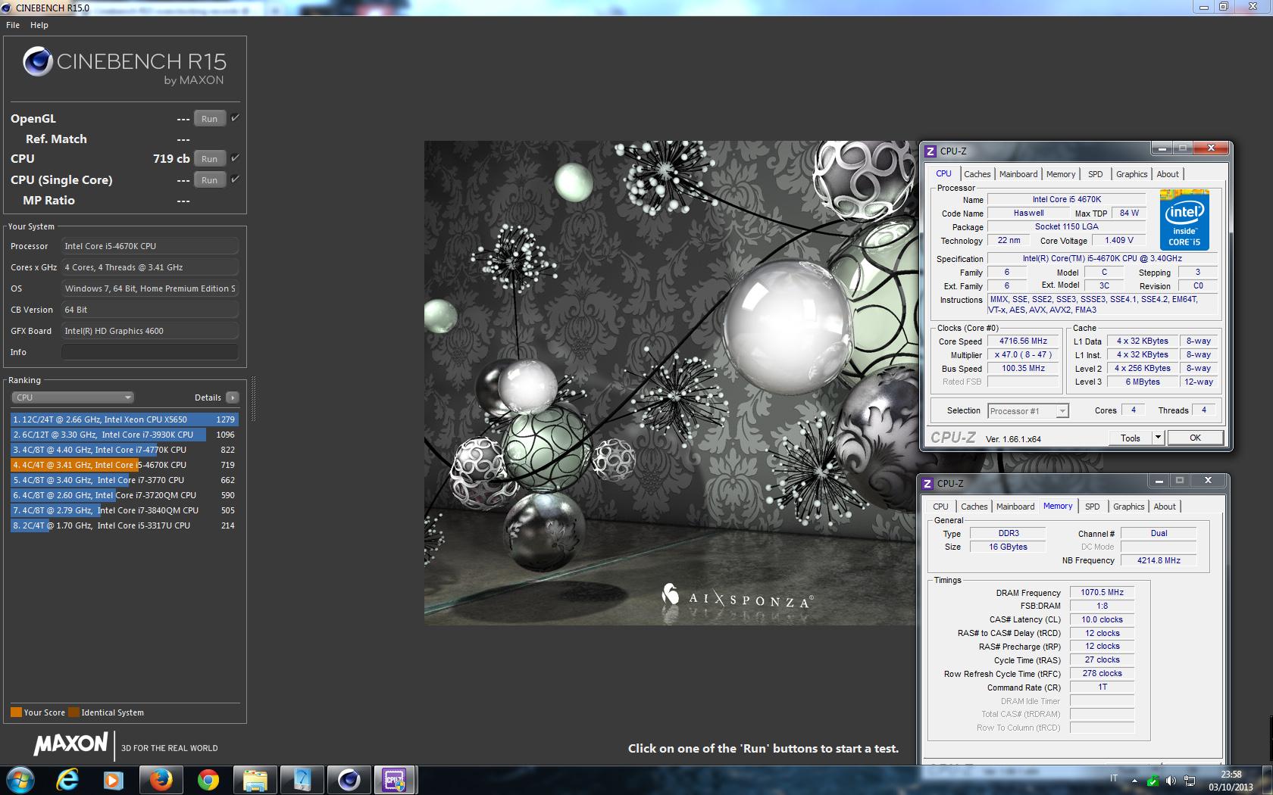Click the CPU-Z taskbar icon

[x=395, y=780]
